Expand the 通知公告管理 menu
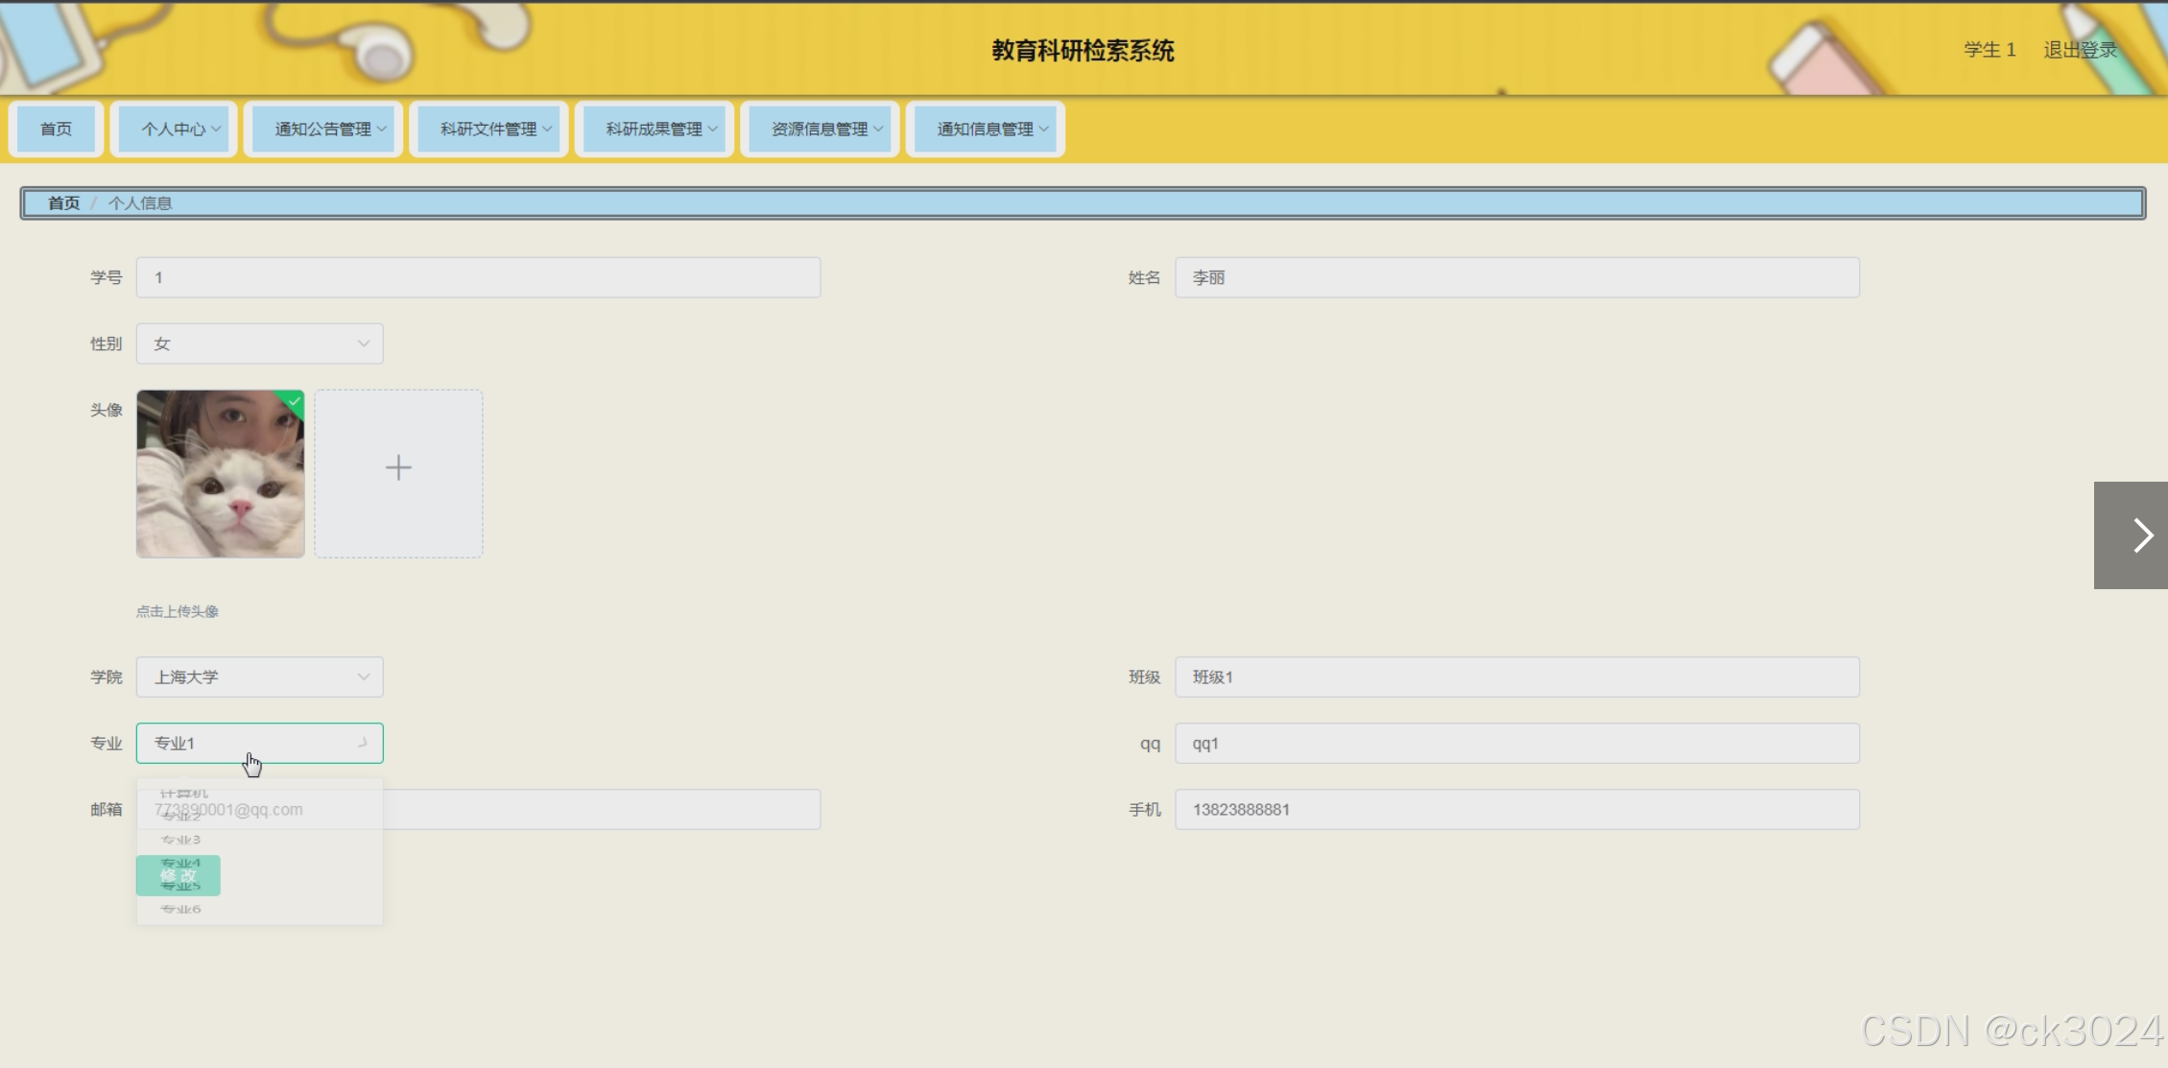The height and width of the screenshot is (1068, 2168). tap(323, 129)
